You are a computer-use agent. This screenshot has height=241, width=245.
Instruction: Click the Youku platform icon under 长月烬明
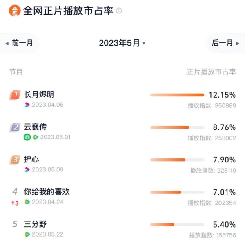click(x=27, y=105)
